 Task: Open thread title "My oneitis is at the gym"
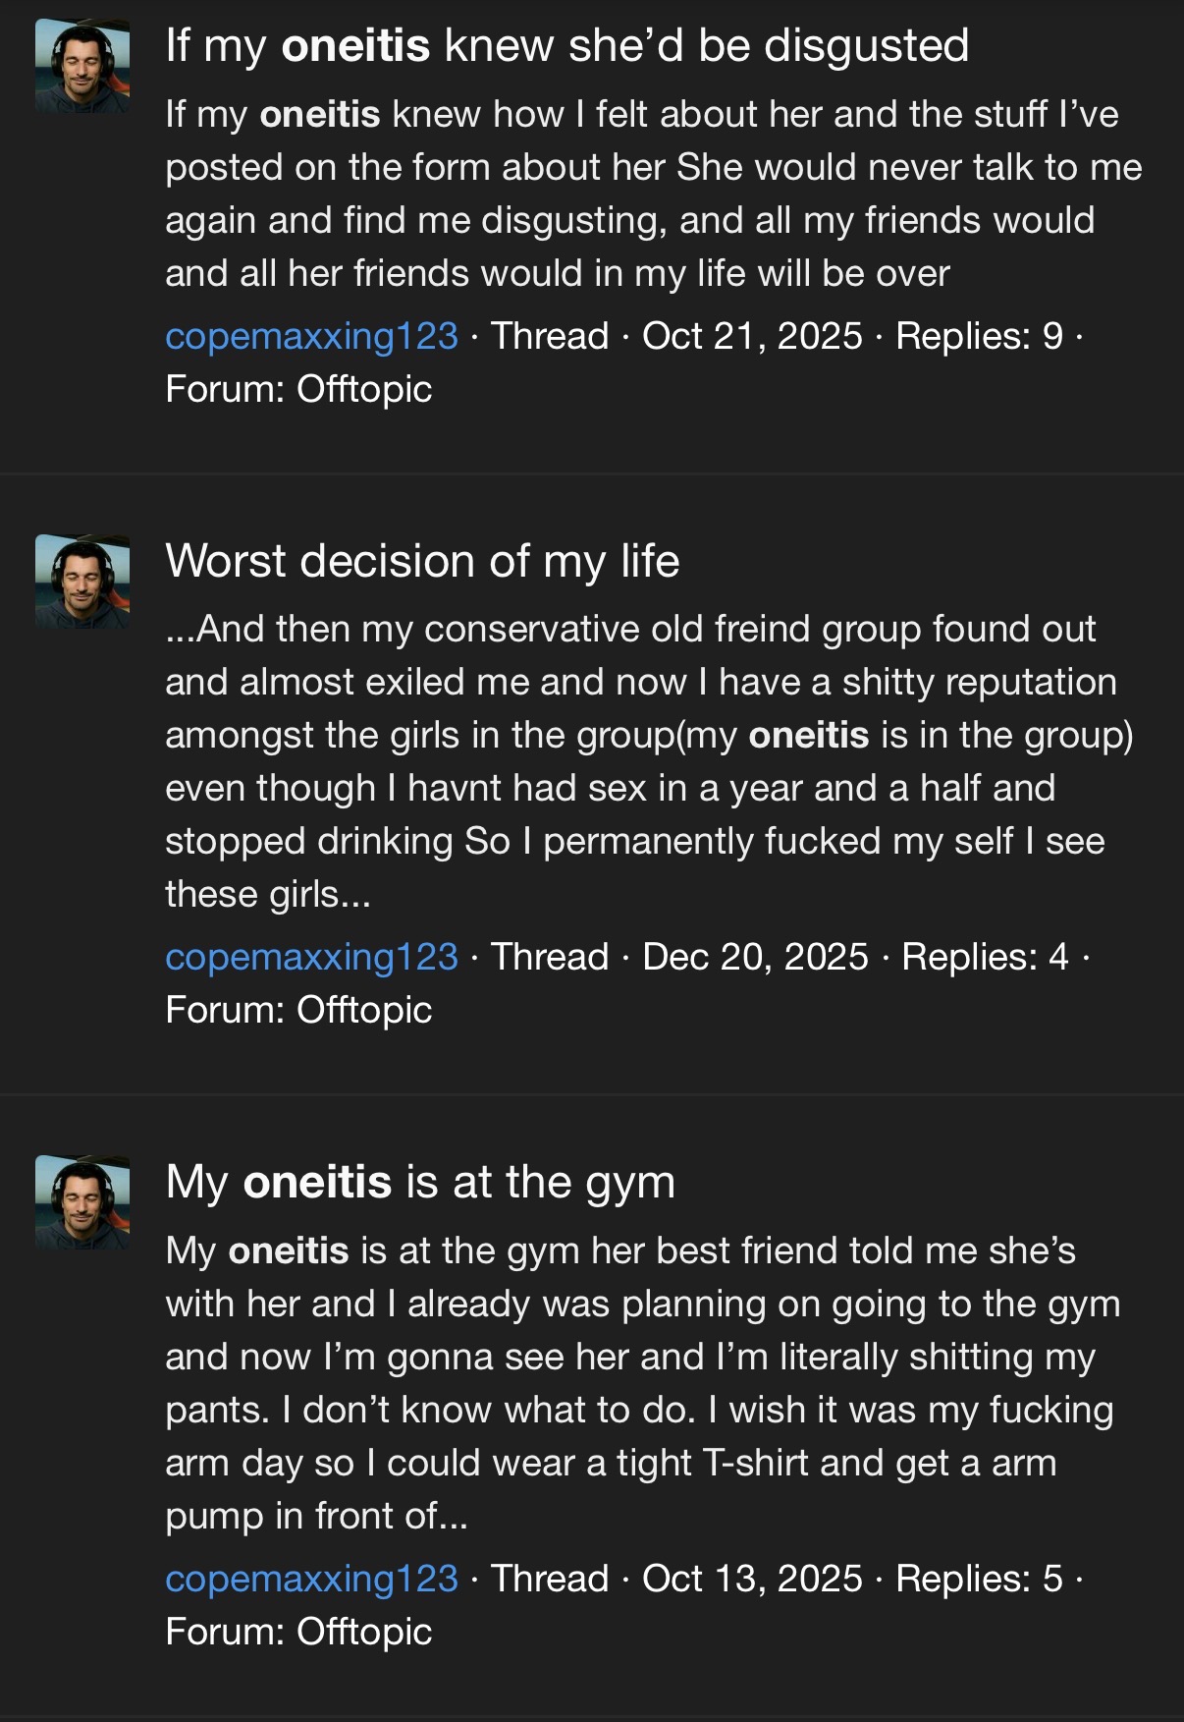click(420, 1182)
